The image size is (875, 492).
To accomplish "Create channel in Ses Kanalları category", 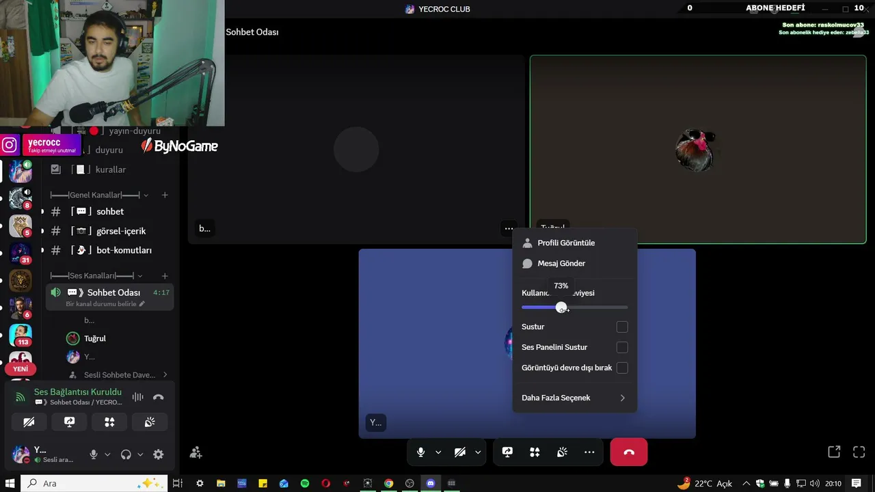I will point(165,275).
